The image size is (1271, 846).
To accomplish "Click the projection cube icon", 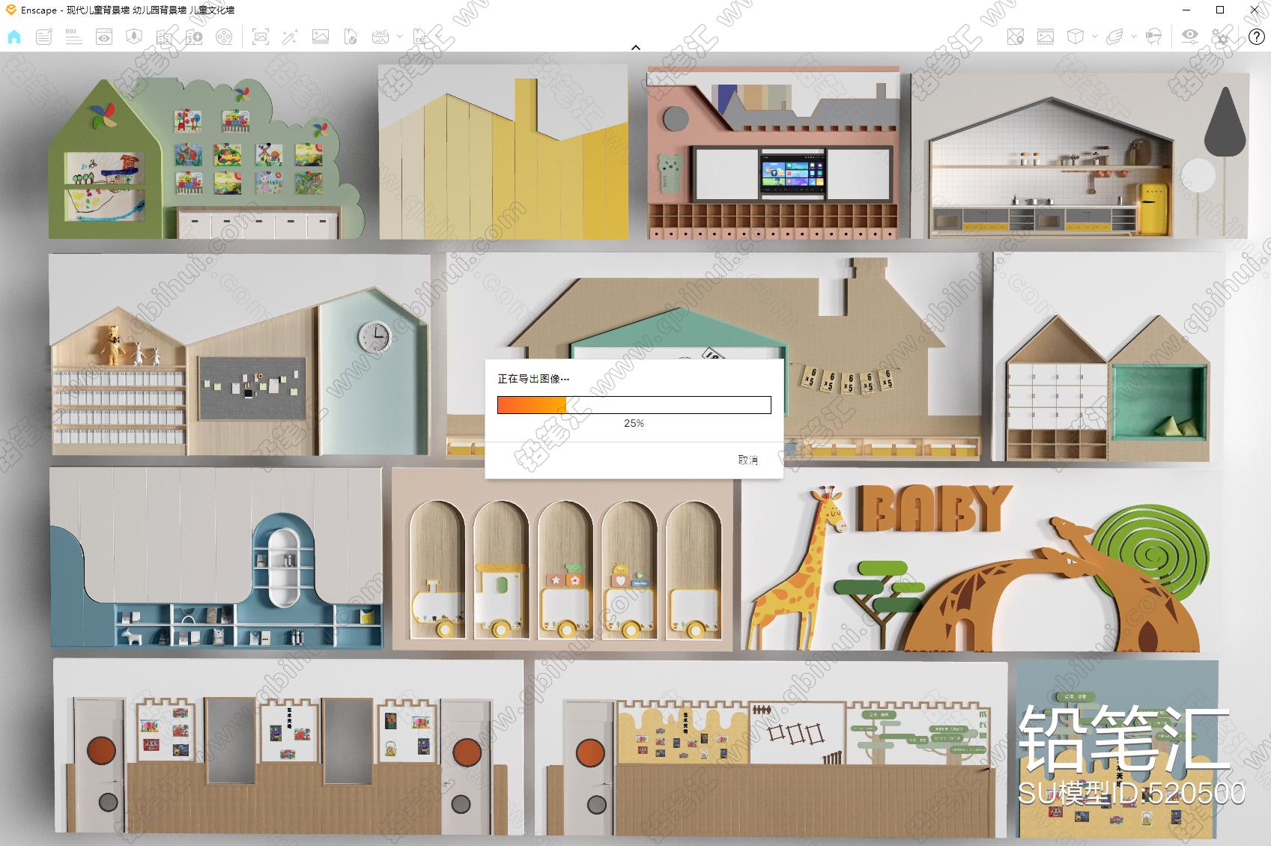I will 1076,37.
